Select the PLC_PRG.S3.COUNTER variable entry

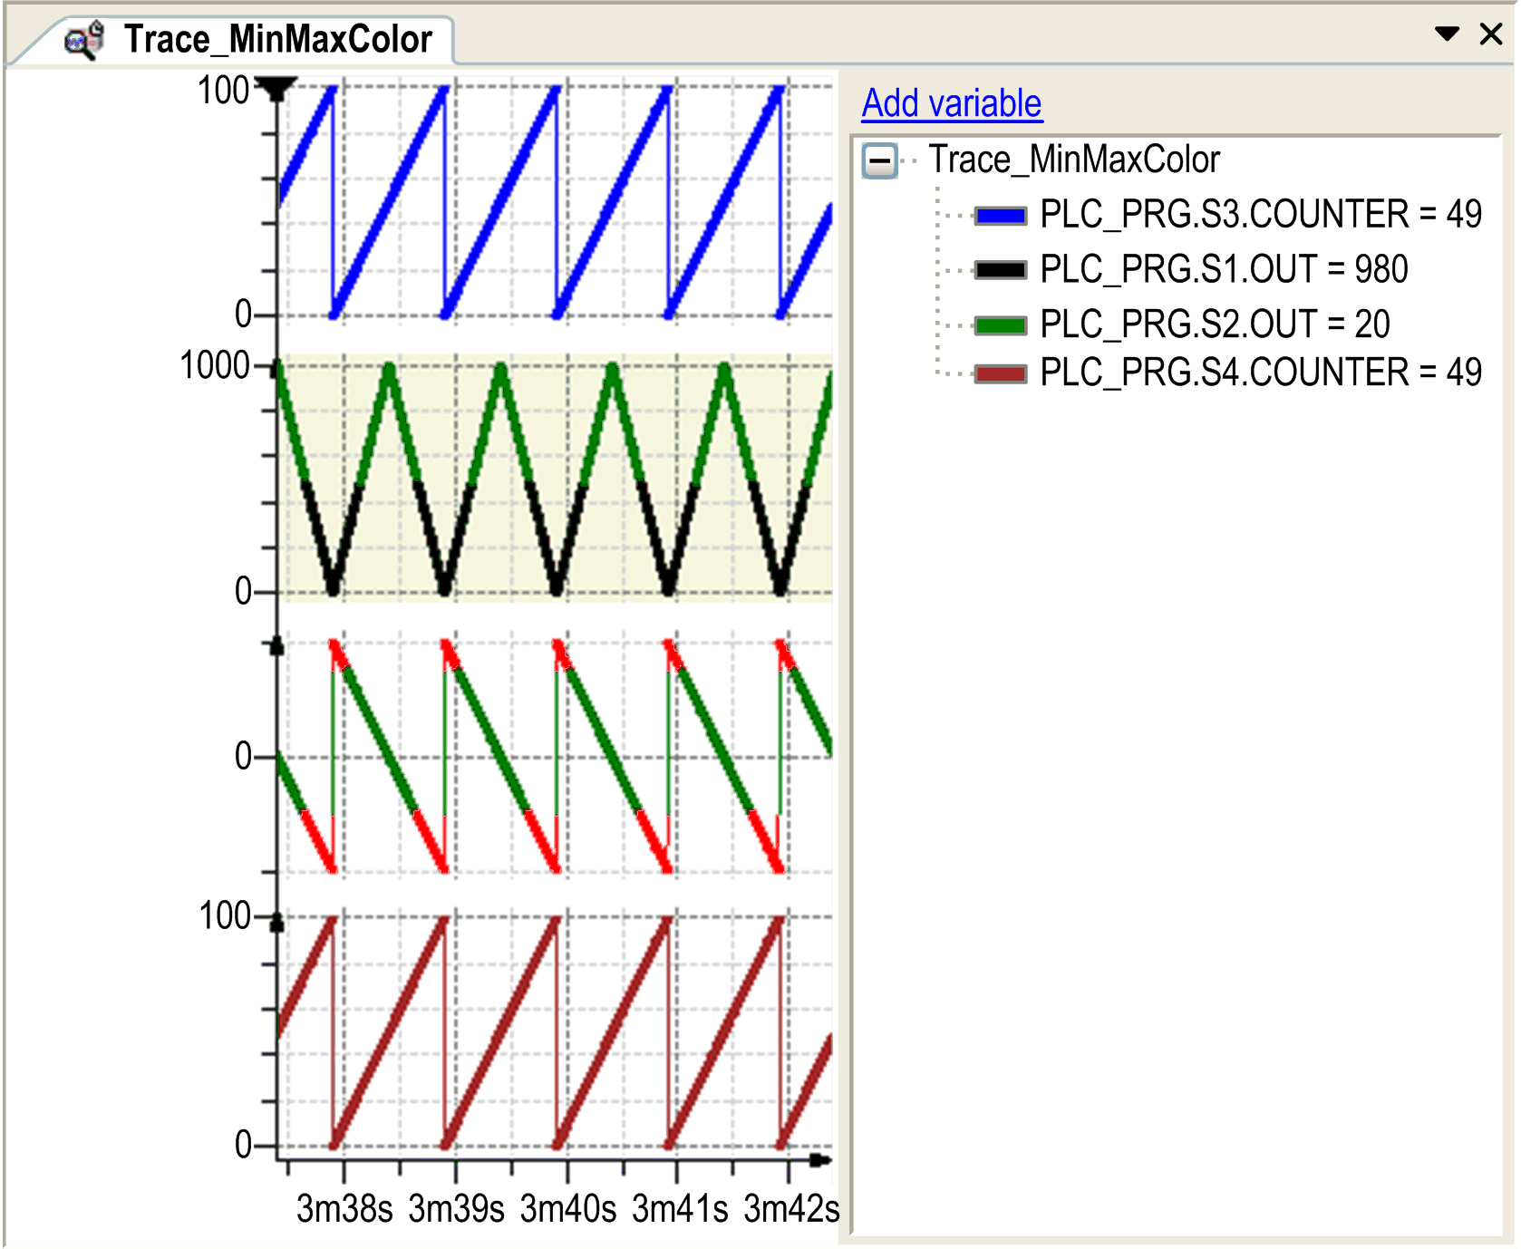coord(1260,215)
